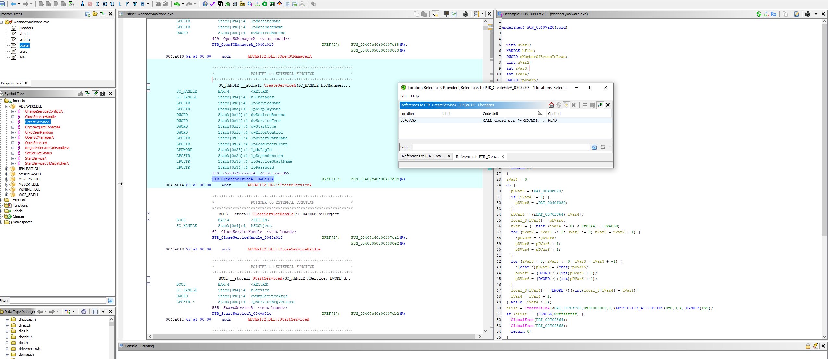The width and height of the screenshot is (828, 359).
Task: Click the Label L navigation icon
Action: tap(120, 4)
